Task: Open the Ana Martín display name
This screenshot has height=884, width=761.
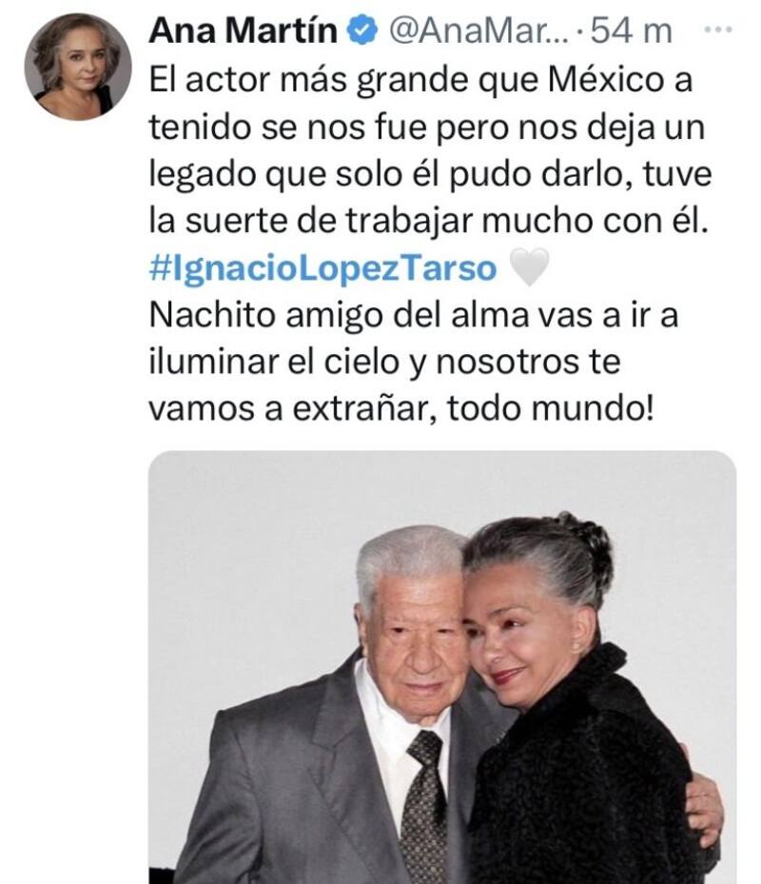Action: tap(244, 29)
